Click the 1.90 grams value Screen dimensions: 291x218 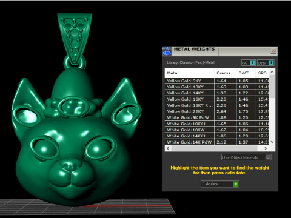tap(221, 93)
